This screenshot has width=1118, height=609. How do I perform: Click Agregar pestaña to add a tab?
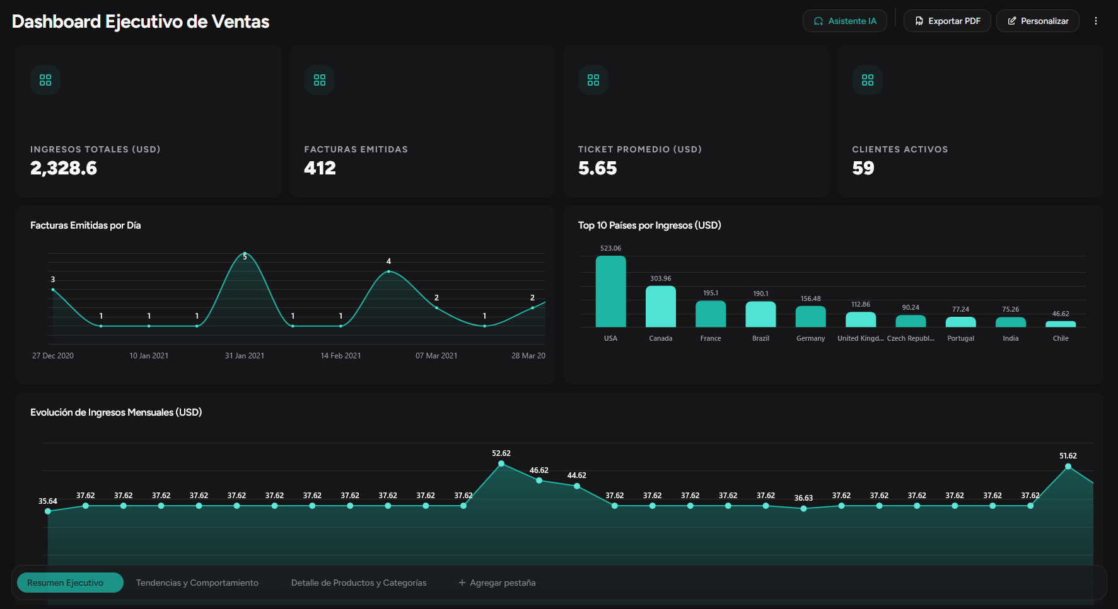tap(497, 583)
